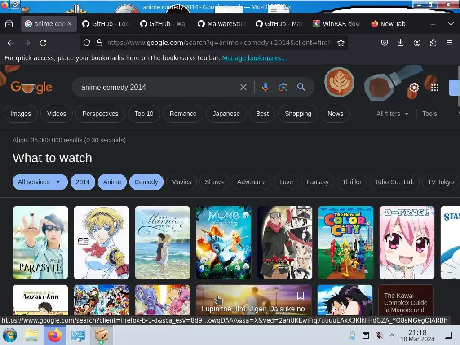Screen dimensions: 460x345
Task: Open the Mune poster thumbnail
Action: pos(224,243)
